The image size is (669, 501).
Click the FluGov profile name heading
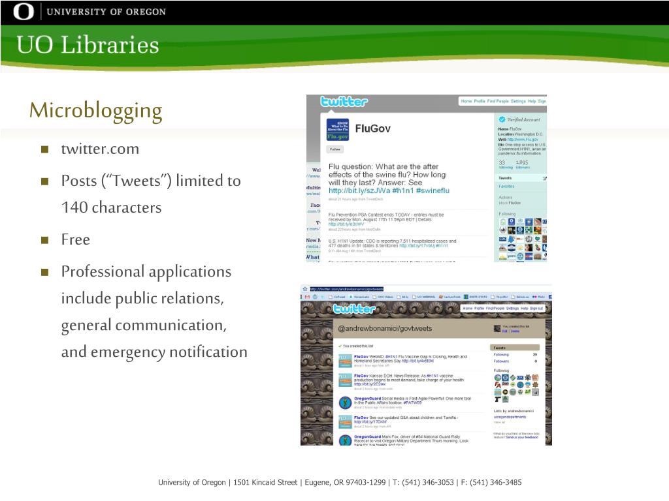point(372,129)
